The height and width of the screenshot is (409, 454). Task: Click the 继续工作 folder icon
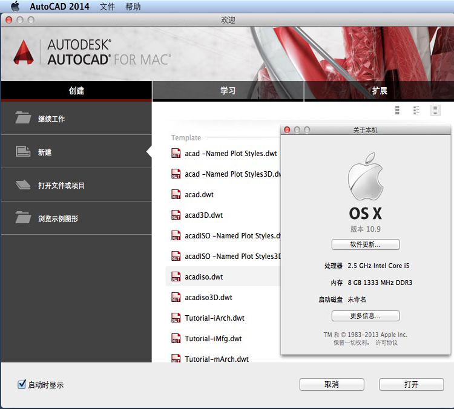[23, 117]
